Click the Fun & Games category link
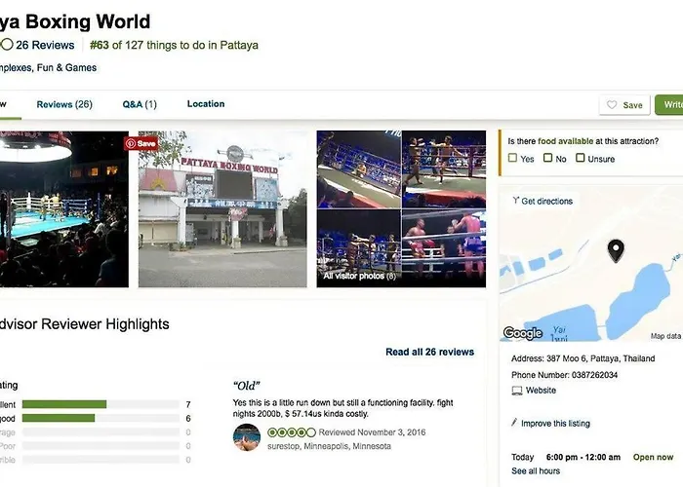 coord(66,68)
